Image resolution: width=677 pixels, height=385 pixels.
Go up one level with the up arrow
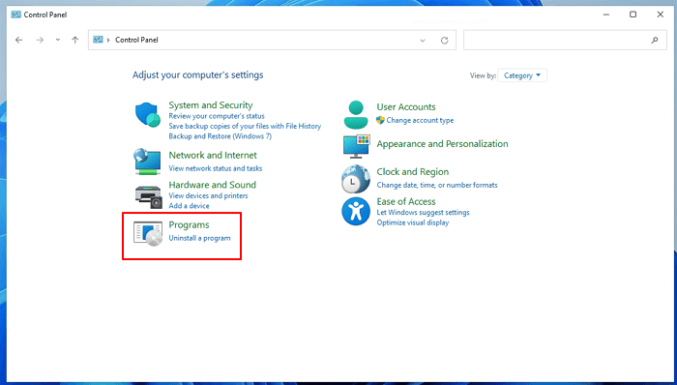tap(75, 40)
